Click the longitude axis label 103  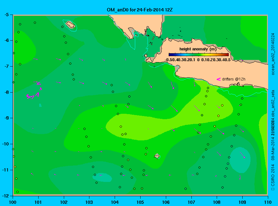pyautogui.click(x=89, y=202)
